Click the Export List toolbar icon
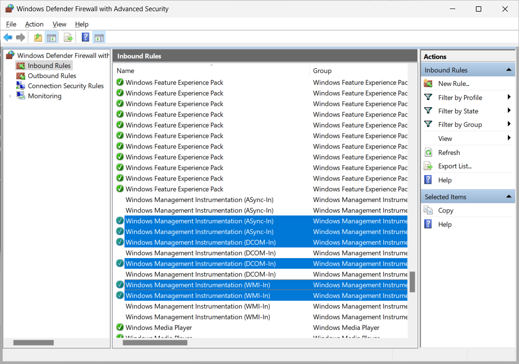 pos(68,38)
